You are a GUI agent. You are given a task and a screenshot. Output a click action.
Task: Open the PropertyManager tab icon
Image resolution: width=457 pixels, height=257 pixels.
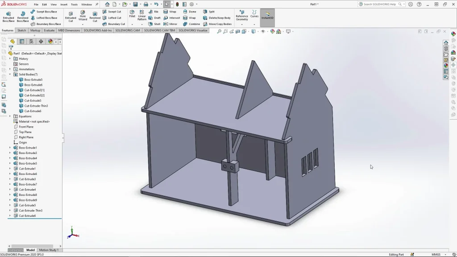[22, 41]
